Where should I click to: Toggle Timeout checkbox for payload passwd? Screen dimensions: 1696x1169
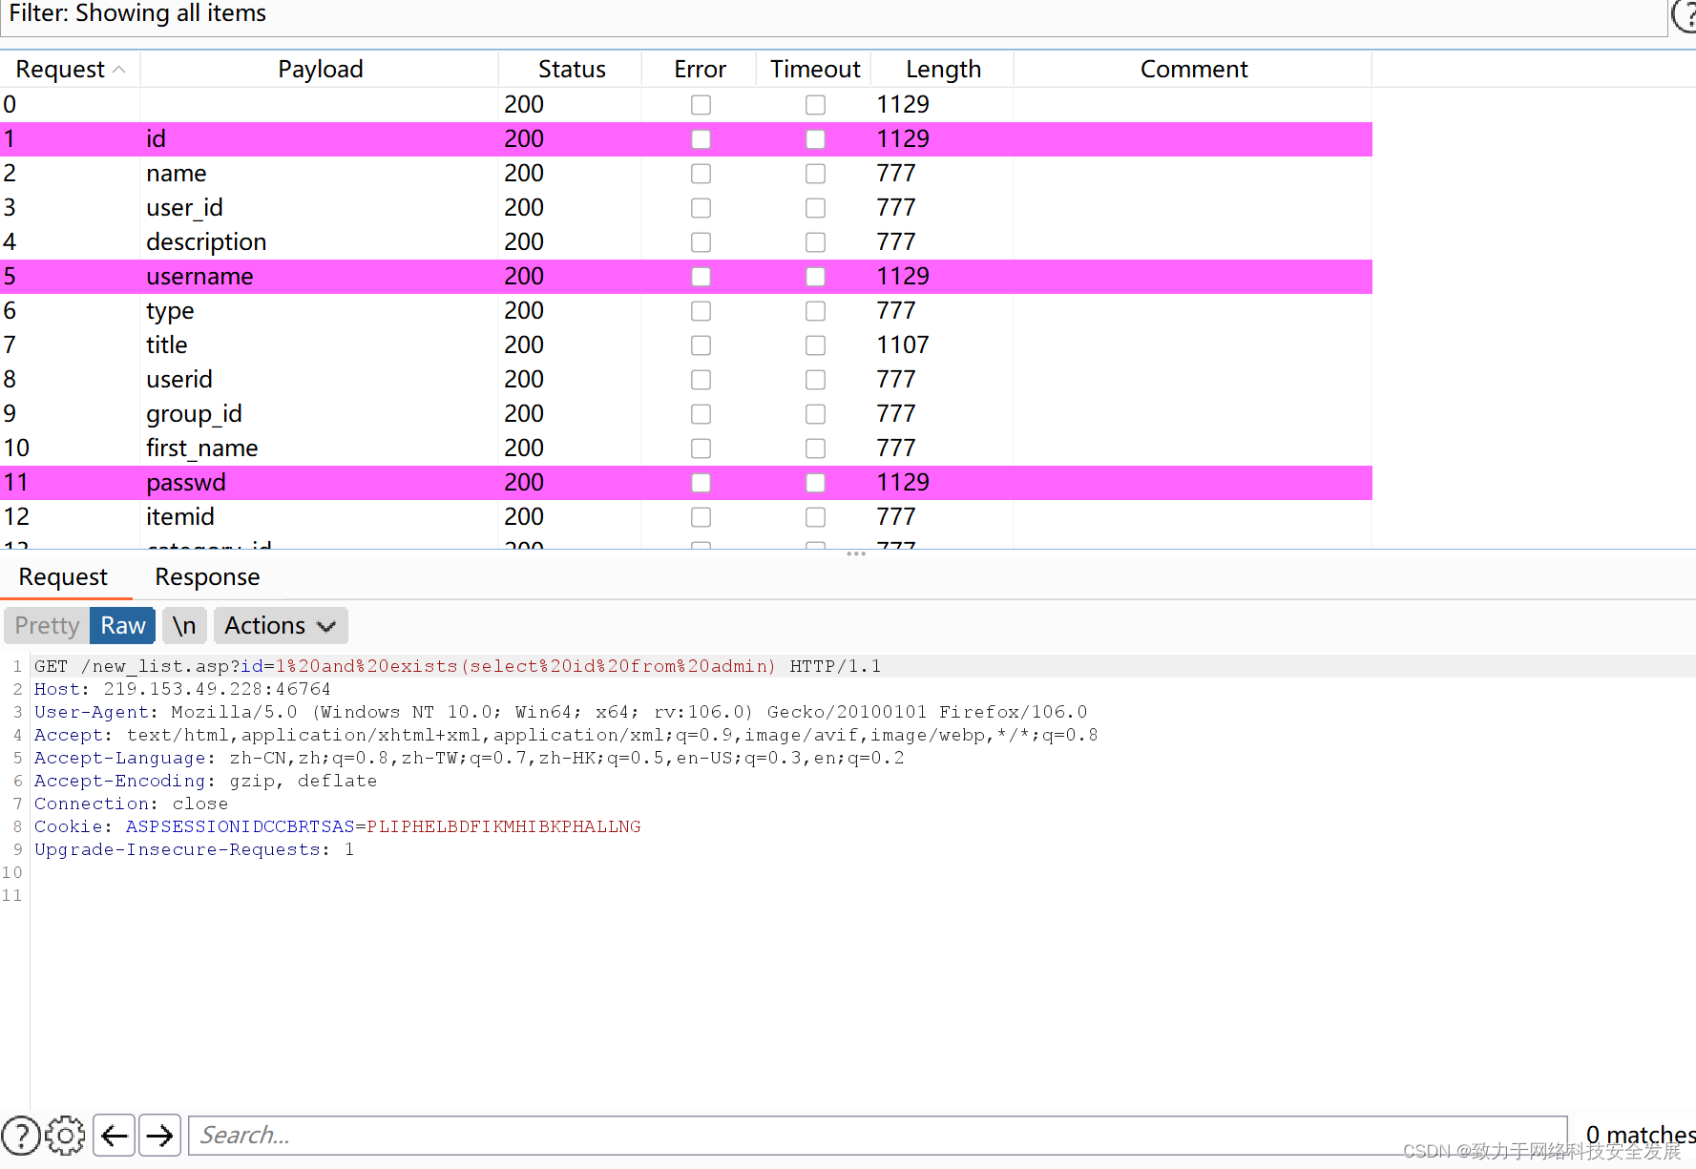(x=815, y=483)
